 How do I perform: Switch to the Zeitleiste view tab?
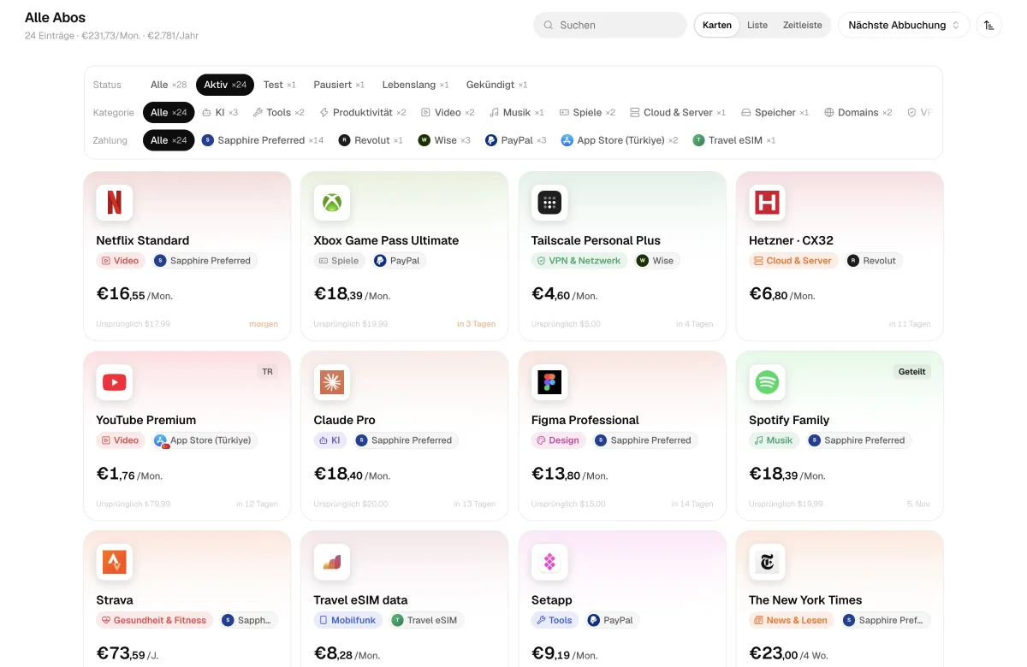point(803,25)
